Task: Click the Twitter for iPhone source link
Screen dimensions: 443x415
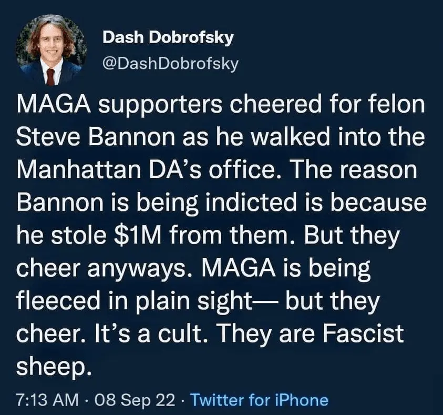Action: click(259, 400)
